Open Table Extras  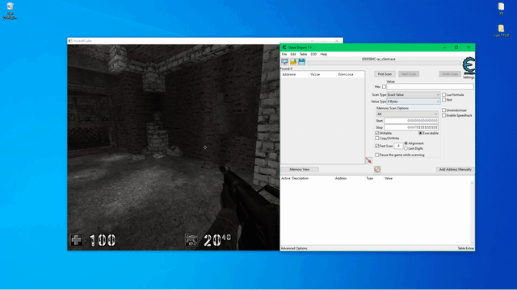pos(465,249)
